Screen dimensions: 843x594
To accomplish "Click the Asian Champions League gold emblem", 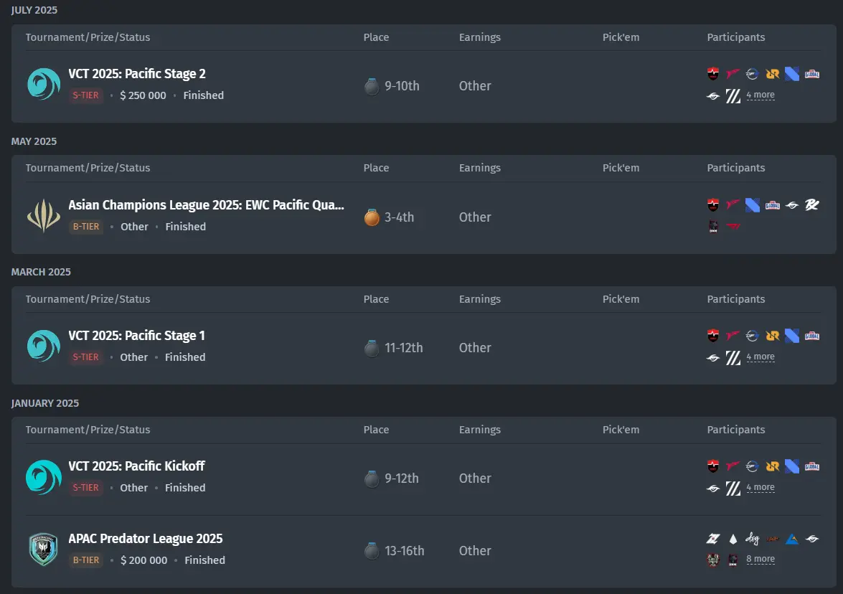I will [43, 216].
